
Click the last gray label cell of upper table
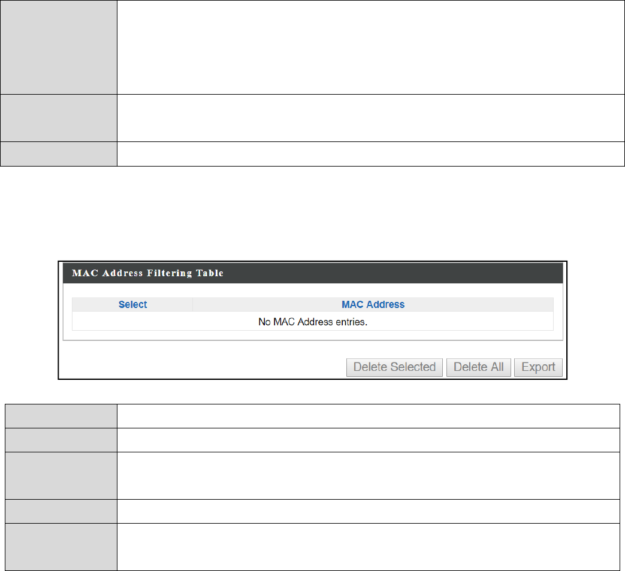[59, 154]
